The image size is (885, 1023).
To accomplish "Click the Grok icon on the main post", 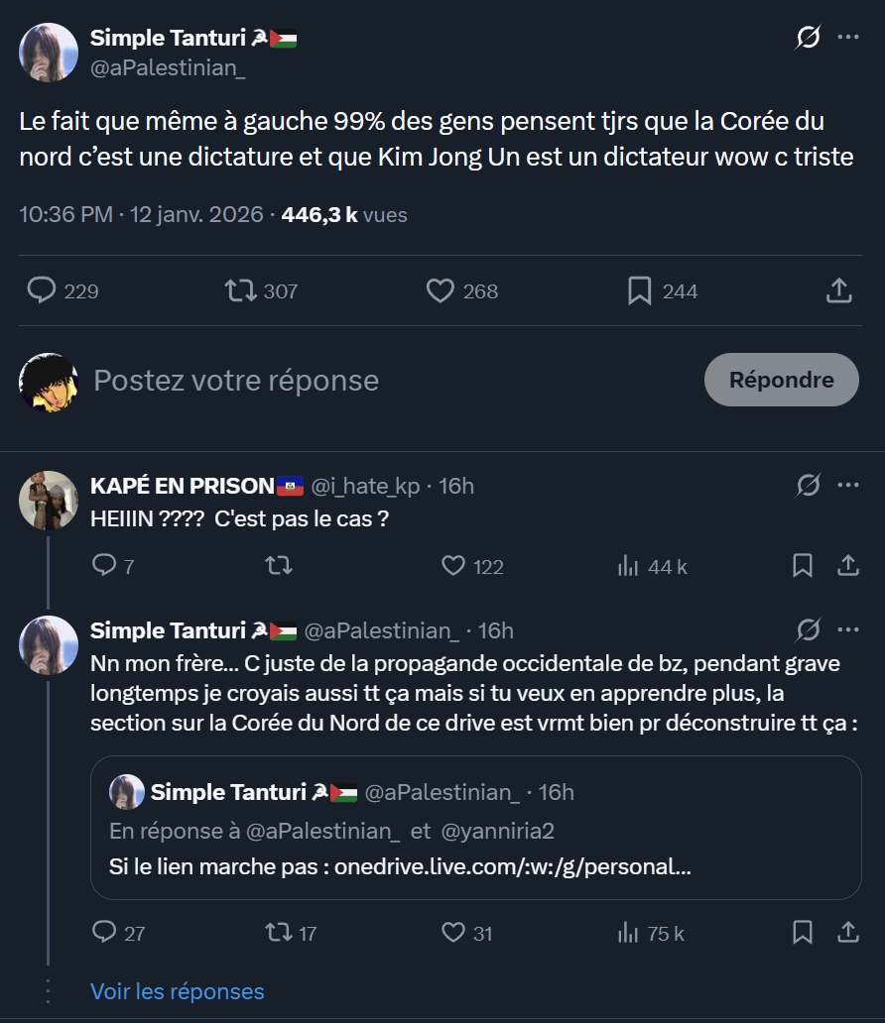I will pos(809,39).
